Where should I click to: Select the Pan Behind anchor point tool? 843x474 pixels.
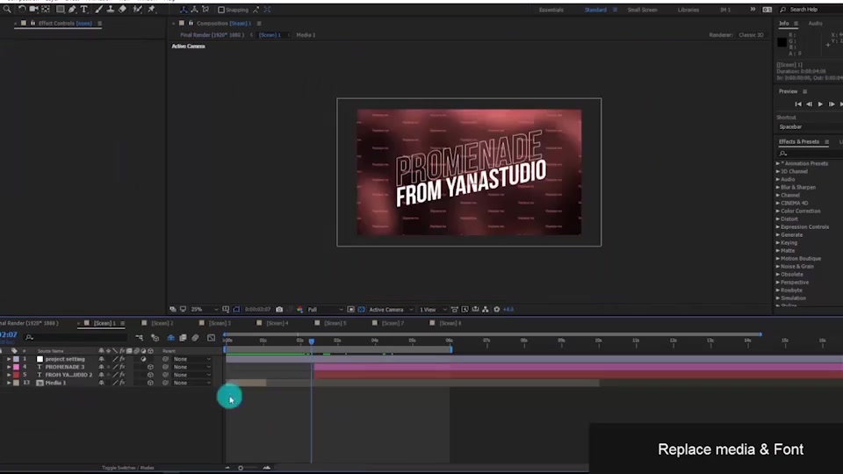46,9
